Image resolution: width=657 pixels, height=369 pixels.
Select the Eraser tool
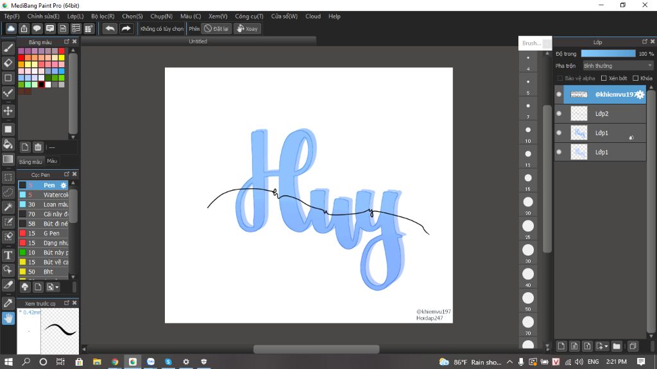click(8, 63)
